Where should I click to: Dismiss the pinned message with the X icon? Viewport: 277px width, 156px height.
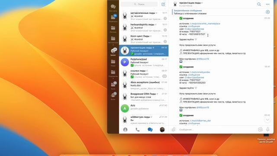click(267, 12)
